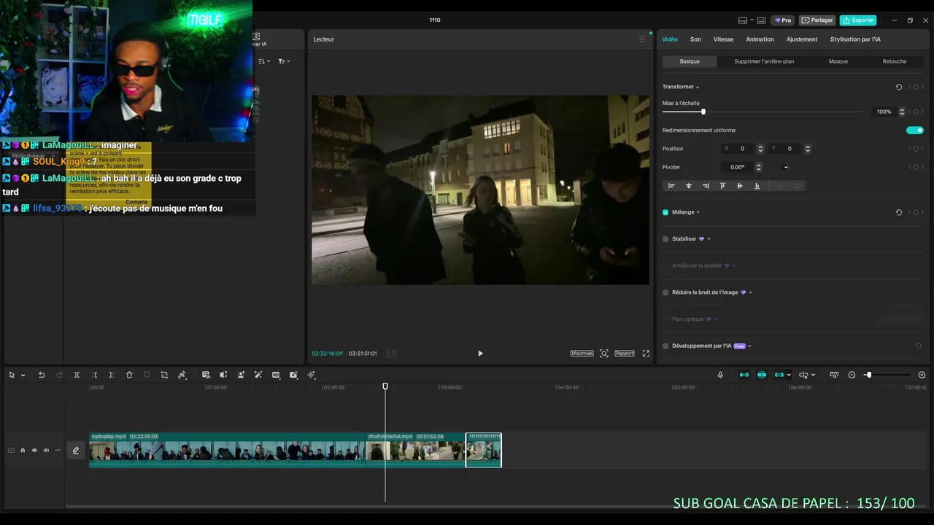Enable Réduire le bruit de l'image checkbox
This screenshot has height=525, width=934.
(x=665, y=292)
